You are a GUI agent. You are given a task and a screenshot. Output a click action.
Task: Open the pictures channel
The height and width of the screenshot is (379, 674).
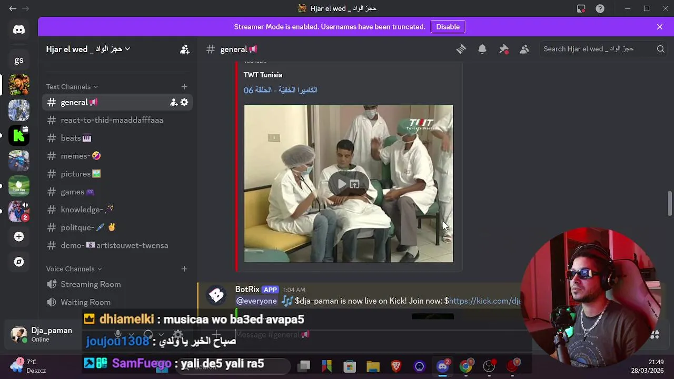pos(117,174)
